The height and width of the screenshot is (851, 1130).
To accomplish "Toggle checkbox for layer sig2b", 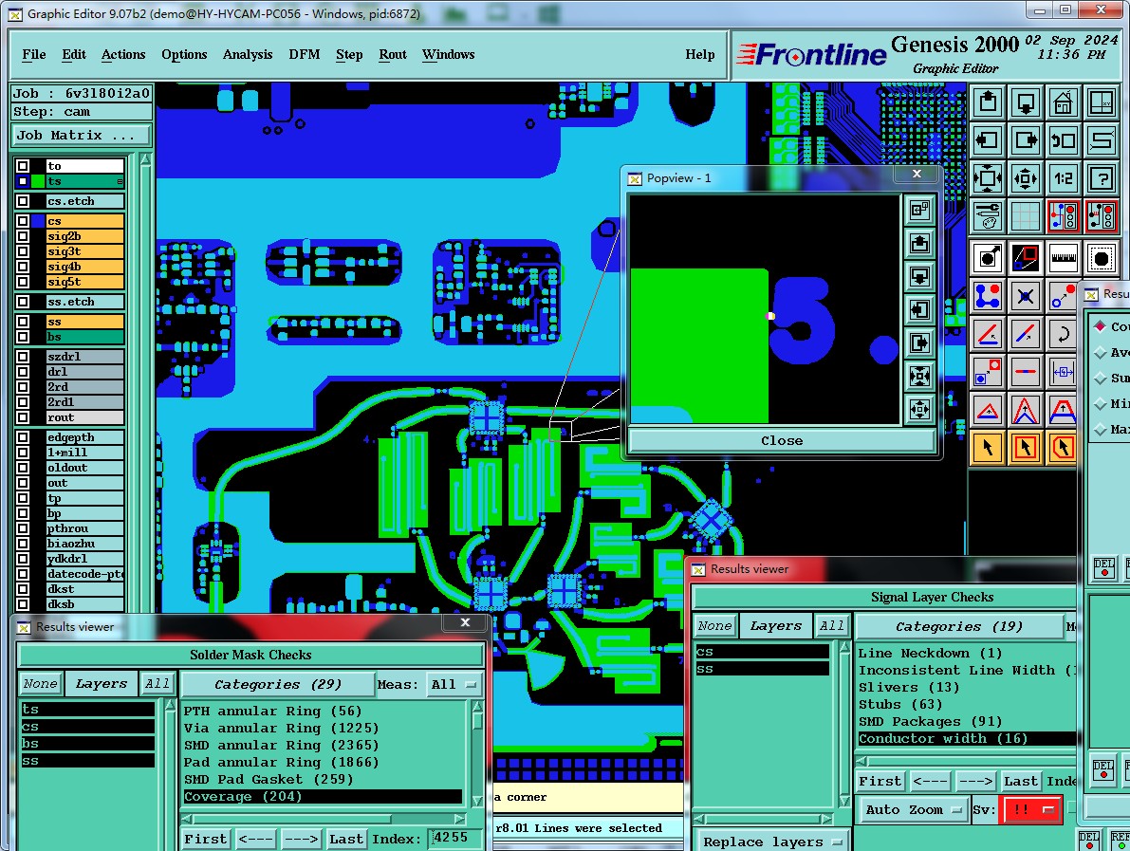I will pyautogui.click(x=23, y=236).
